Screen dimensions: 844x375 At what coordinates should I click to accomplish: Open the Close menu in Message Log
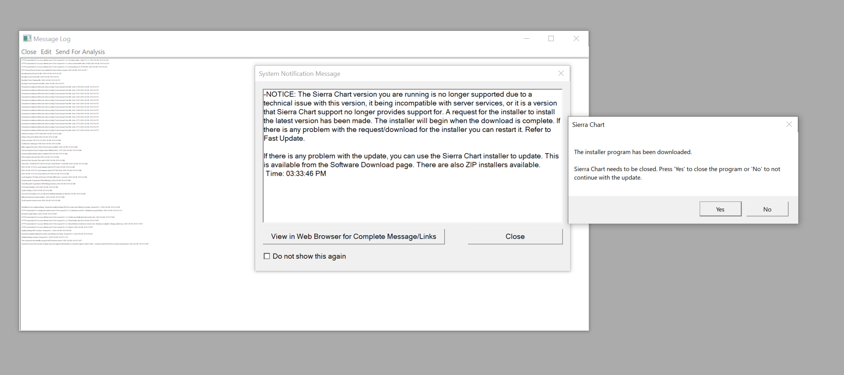click(x=29, y=52)
